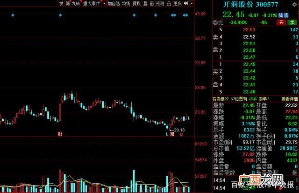Click the 振幅 value 3.15%
Image resolution: width=299 pixels, height=193 pixels.
(248, 124)
